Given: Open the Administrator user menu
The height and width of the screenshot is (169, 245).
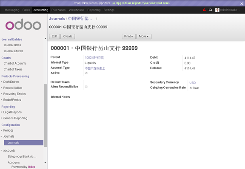Looking at the screenshot, I should pos(230,10).
